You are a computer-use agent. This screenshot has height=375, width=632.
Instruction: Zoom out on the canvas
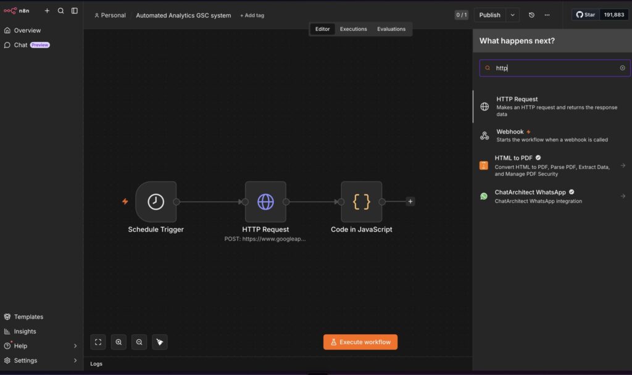pos(139,342)
